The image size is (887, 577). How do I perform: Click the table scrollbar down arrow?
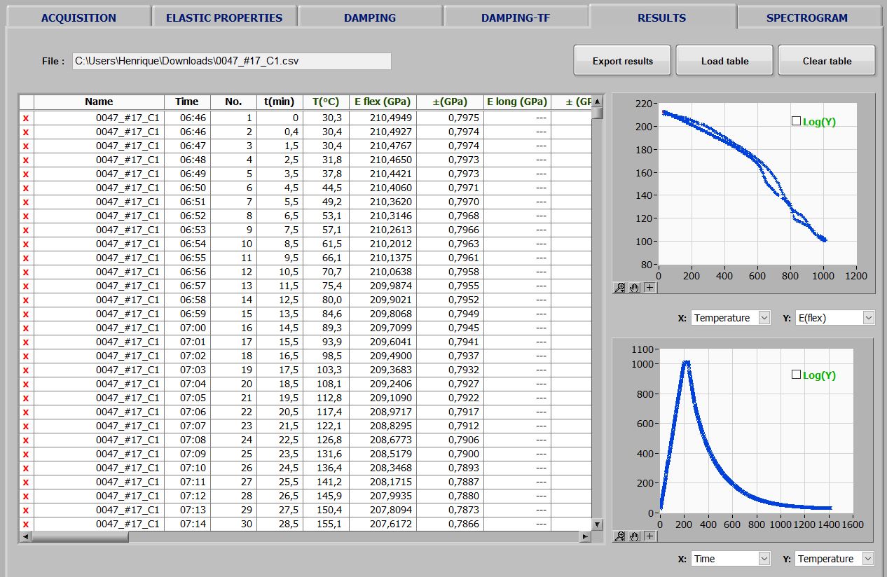click(597, 524)
